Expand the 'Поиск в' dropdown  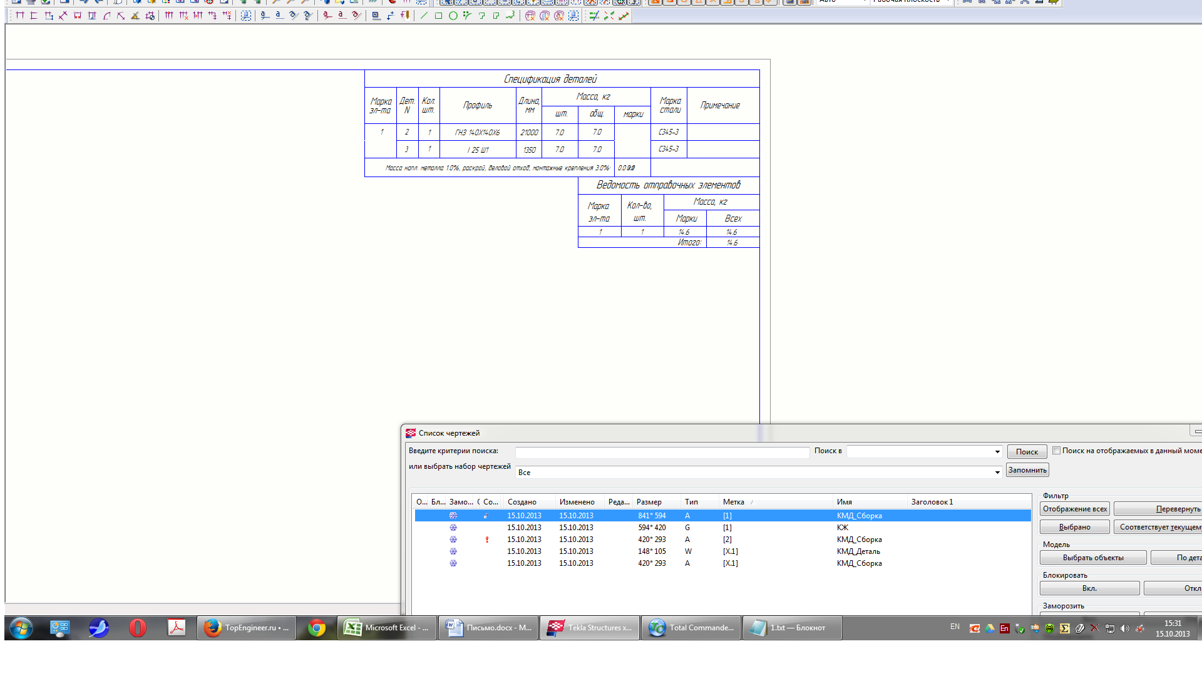click(997, 452)
